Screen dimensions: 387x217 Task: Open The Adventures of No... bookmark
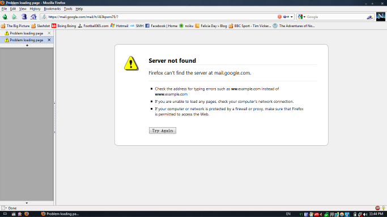[x=294, y=26]
